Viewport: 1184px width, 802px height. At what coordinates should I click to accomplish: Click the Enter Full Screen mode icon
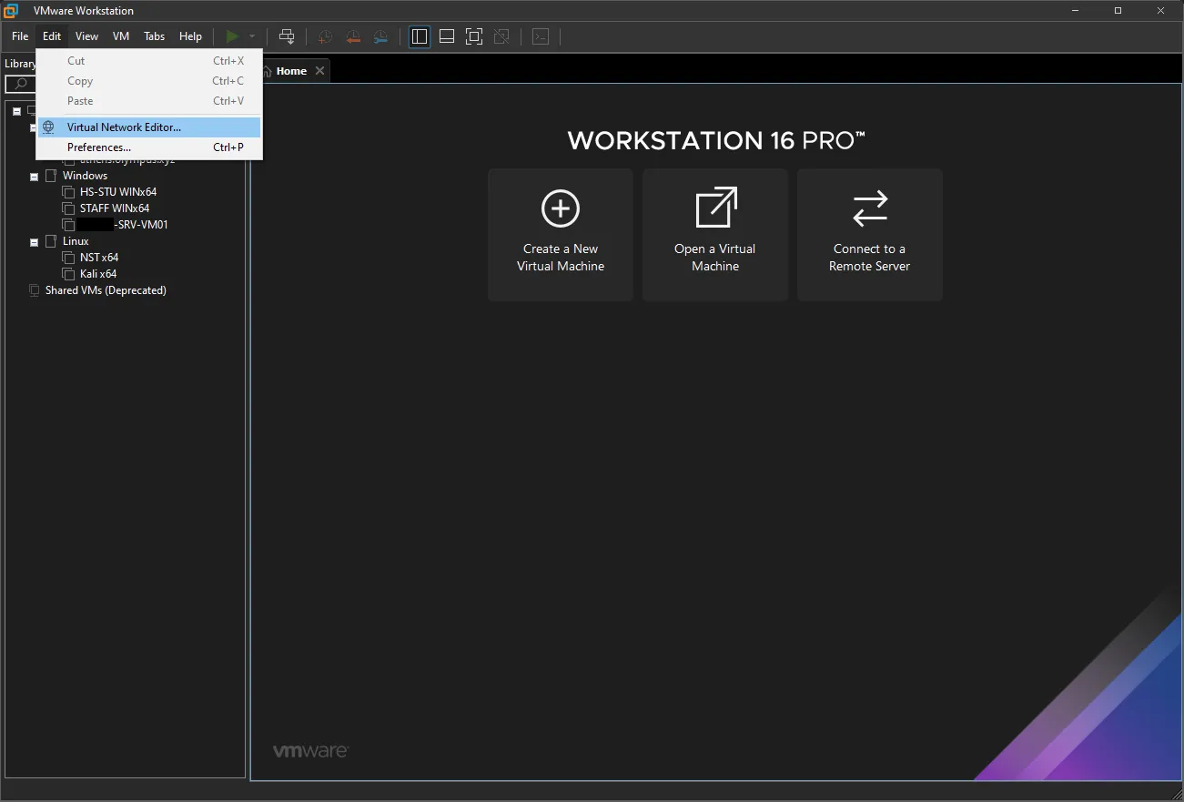pyautogui.click(x=474, y=36)
